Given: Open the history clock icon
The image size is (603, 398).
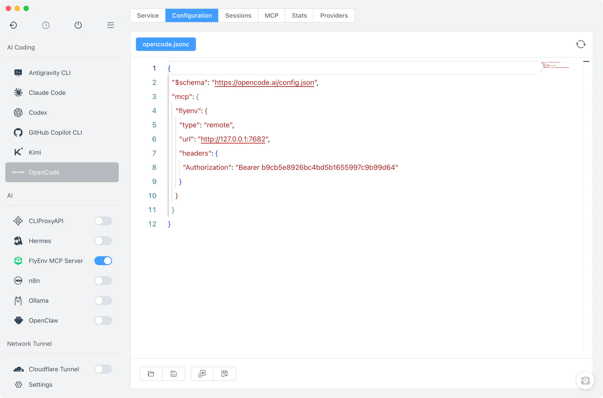Looking at the screenshot, I should 46,25.
